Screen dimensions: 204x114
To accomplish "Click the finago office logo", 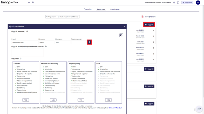I will coord(9,2).
